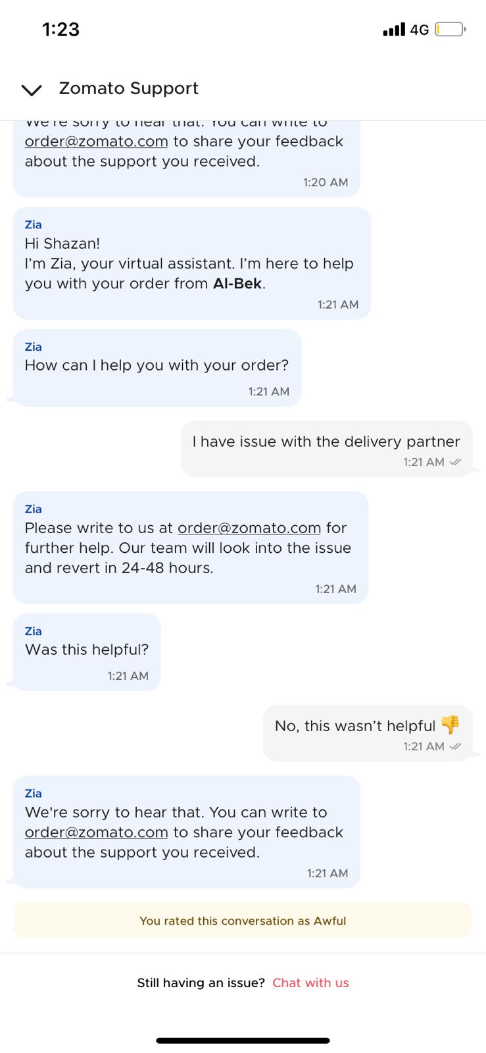486x1053 pixels.
Task: Open order@zomato.com link in top partial message
Action: 96,141
